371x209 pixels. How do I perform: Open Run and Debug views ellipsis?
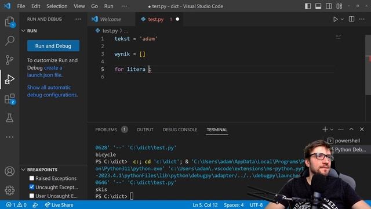78,19
